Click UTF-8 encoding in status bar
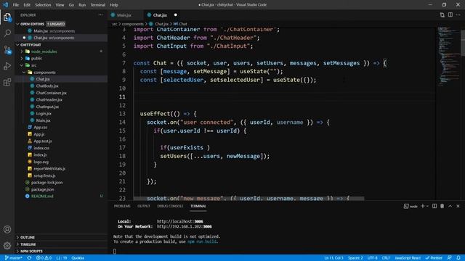 pyautogui.click(x=372, y=258)
